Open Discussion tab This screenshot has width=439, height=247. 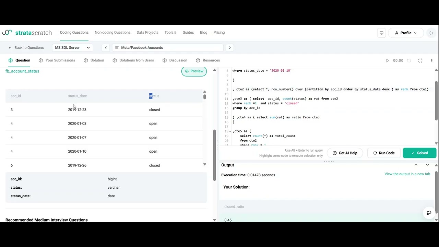pos(175,60)
